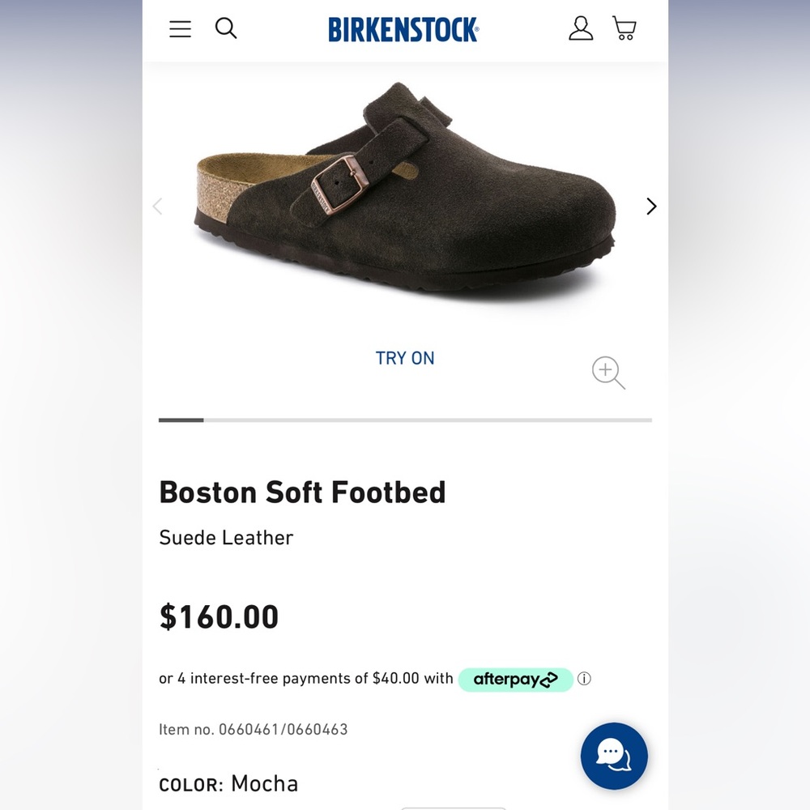View the shopping cart icon
The height and width of the screenshot is (810, 810).
623,28
